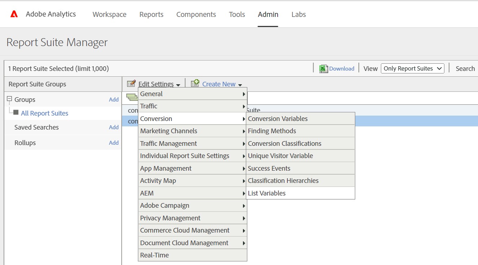Screen dimensions: 478x265
Task: Choose Unique Visitor Variable from submenu
Action: coord(300,156)
